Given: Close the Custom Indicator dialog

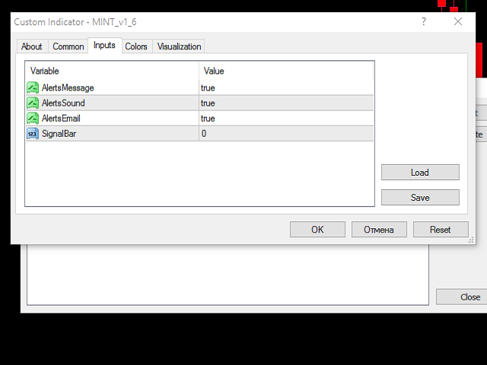Looking at the screenshot, I should click(x=458, y=21).
